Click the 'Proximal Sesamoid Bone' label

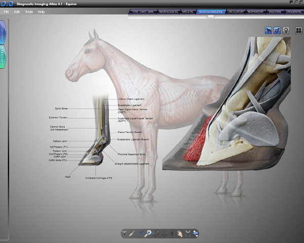[131, 154]
